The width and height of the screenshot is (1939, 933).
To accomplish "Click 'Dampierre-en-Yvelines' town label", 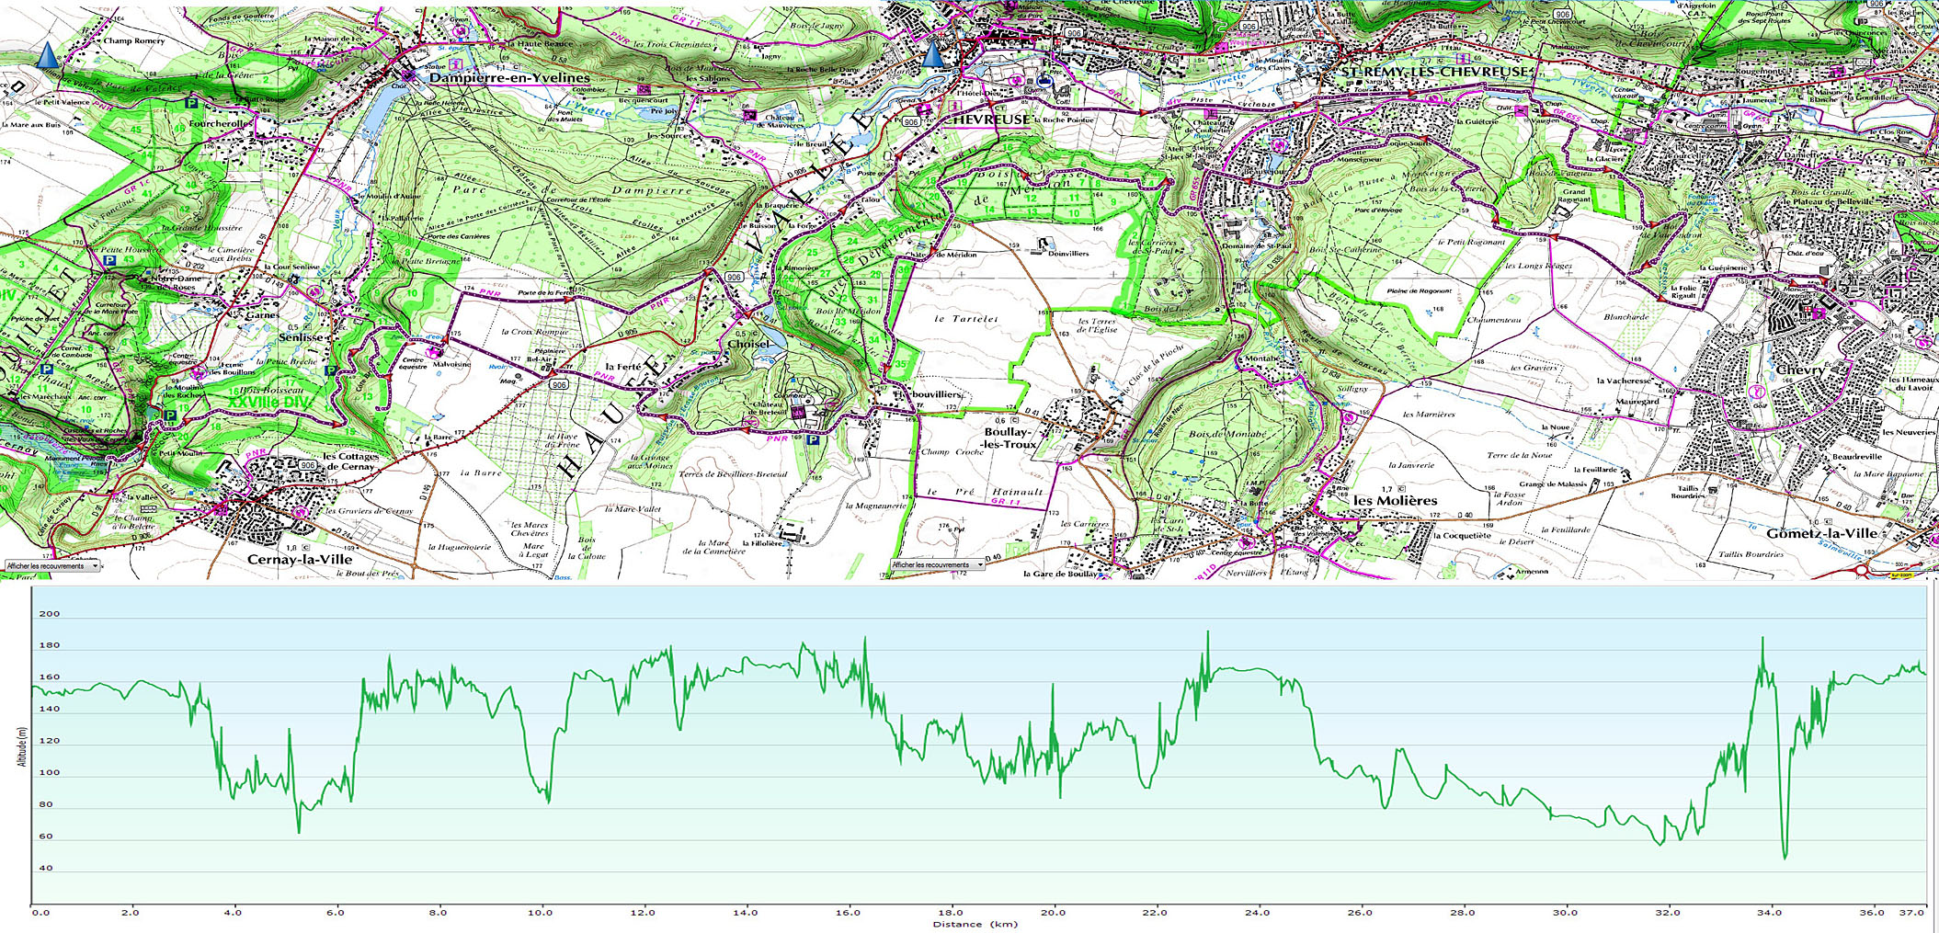I will point(509,78).
